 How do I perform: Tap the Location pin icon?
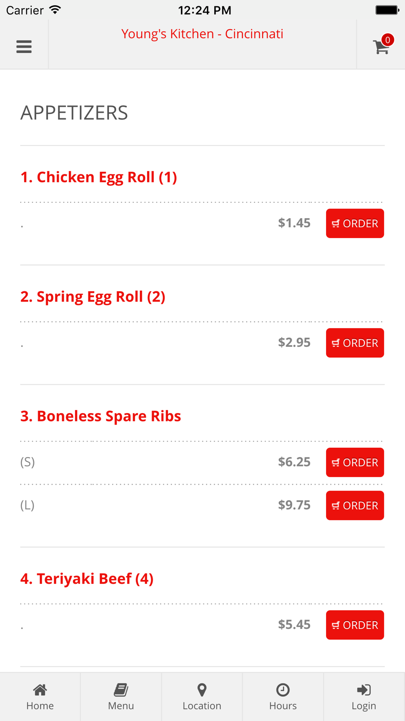coord(202,690)
